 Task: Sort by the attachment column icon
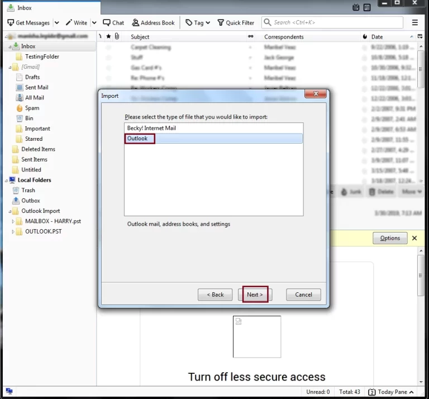[117, 36]
